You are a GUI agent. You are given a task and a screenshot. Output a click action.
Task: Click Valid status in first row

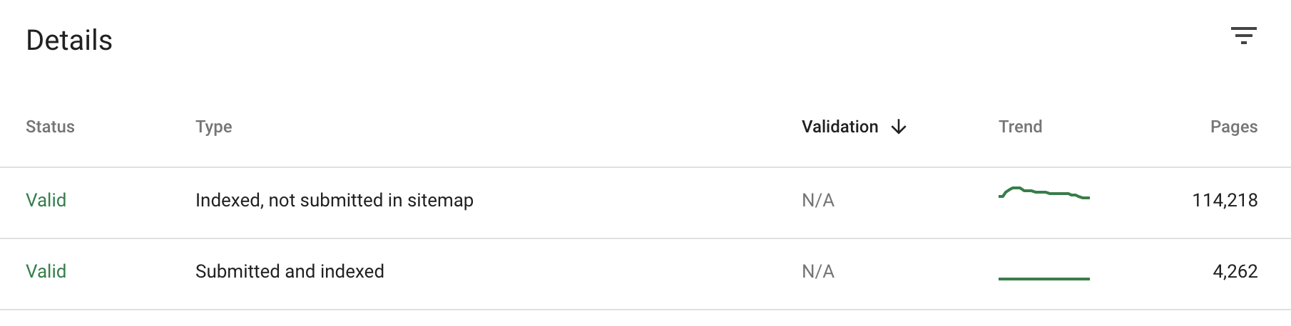(46, 201)
